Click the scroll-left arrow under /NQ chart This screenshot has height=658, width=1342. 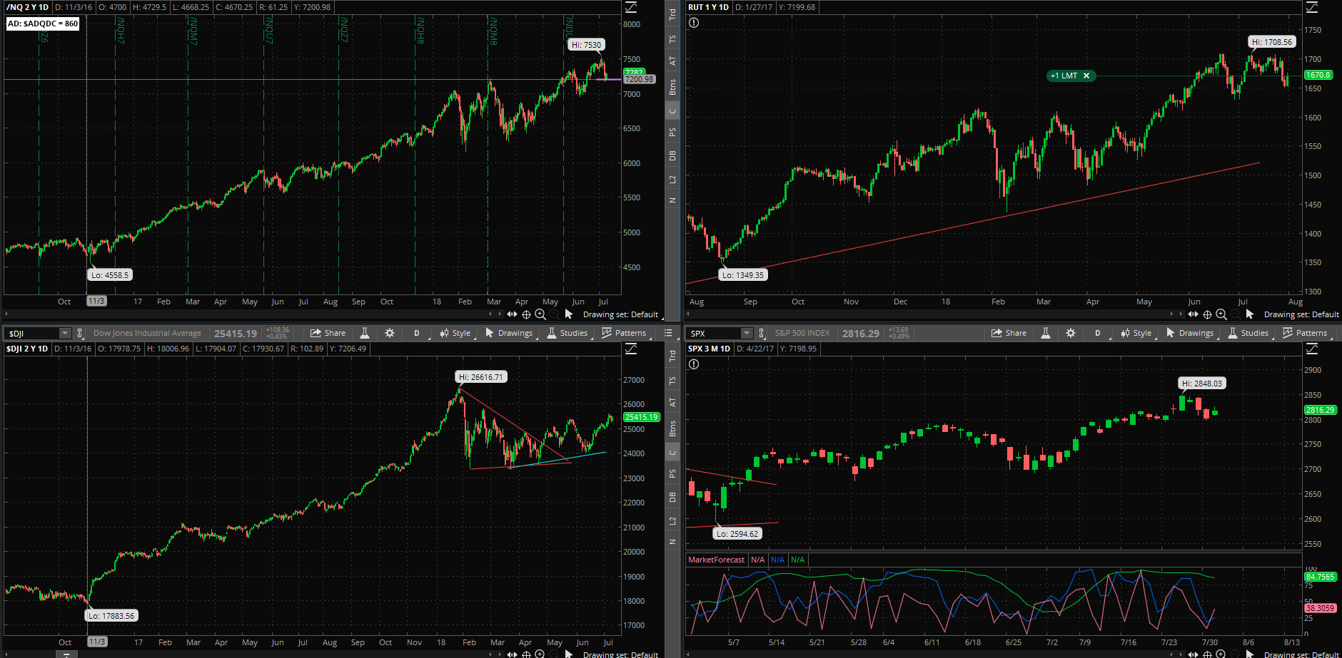[x=490, y=314]
